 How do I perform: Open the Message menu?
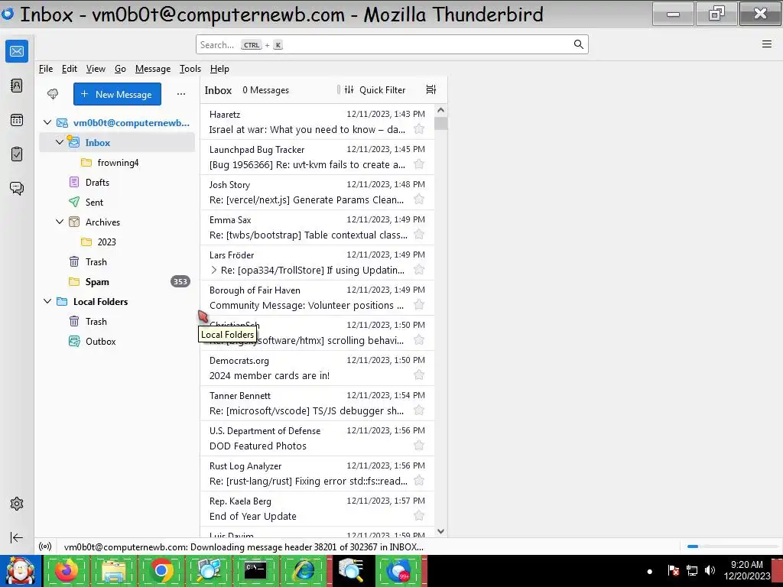tap(153, 69)
